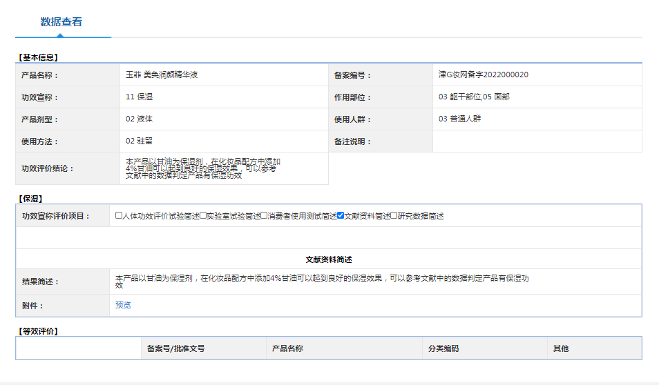
Task: Switch to the 数据查看 tab
Action: click(61, 22)
